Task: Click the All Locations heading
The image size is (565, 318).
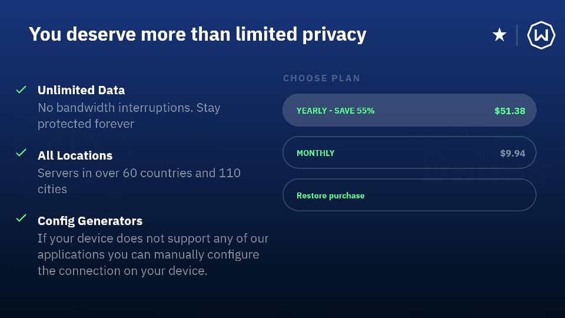Action: pyautogui.click(x=75, y=155)
